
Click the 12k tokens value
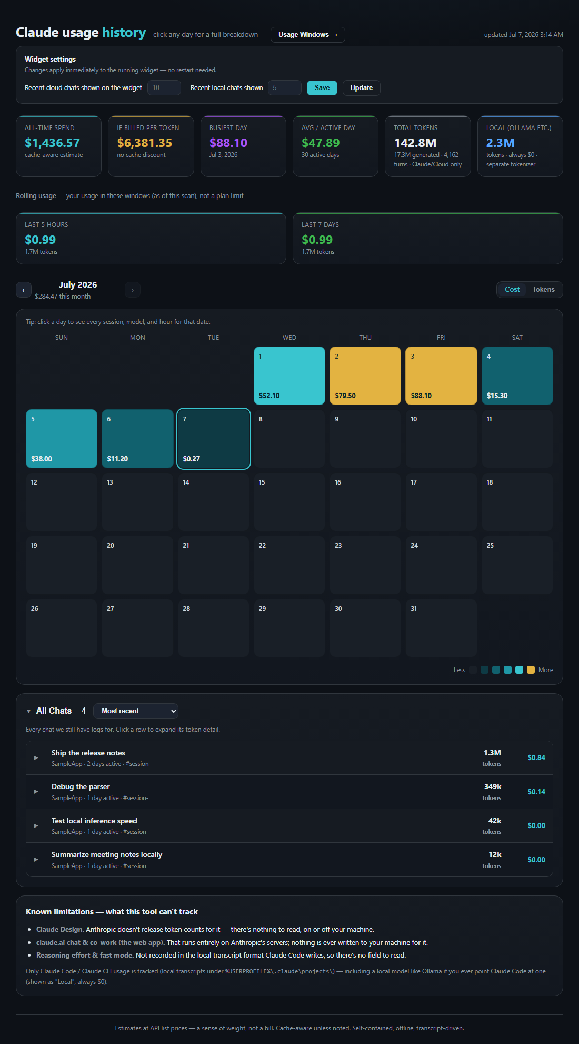coord(495,855)
